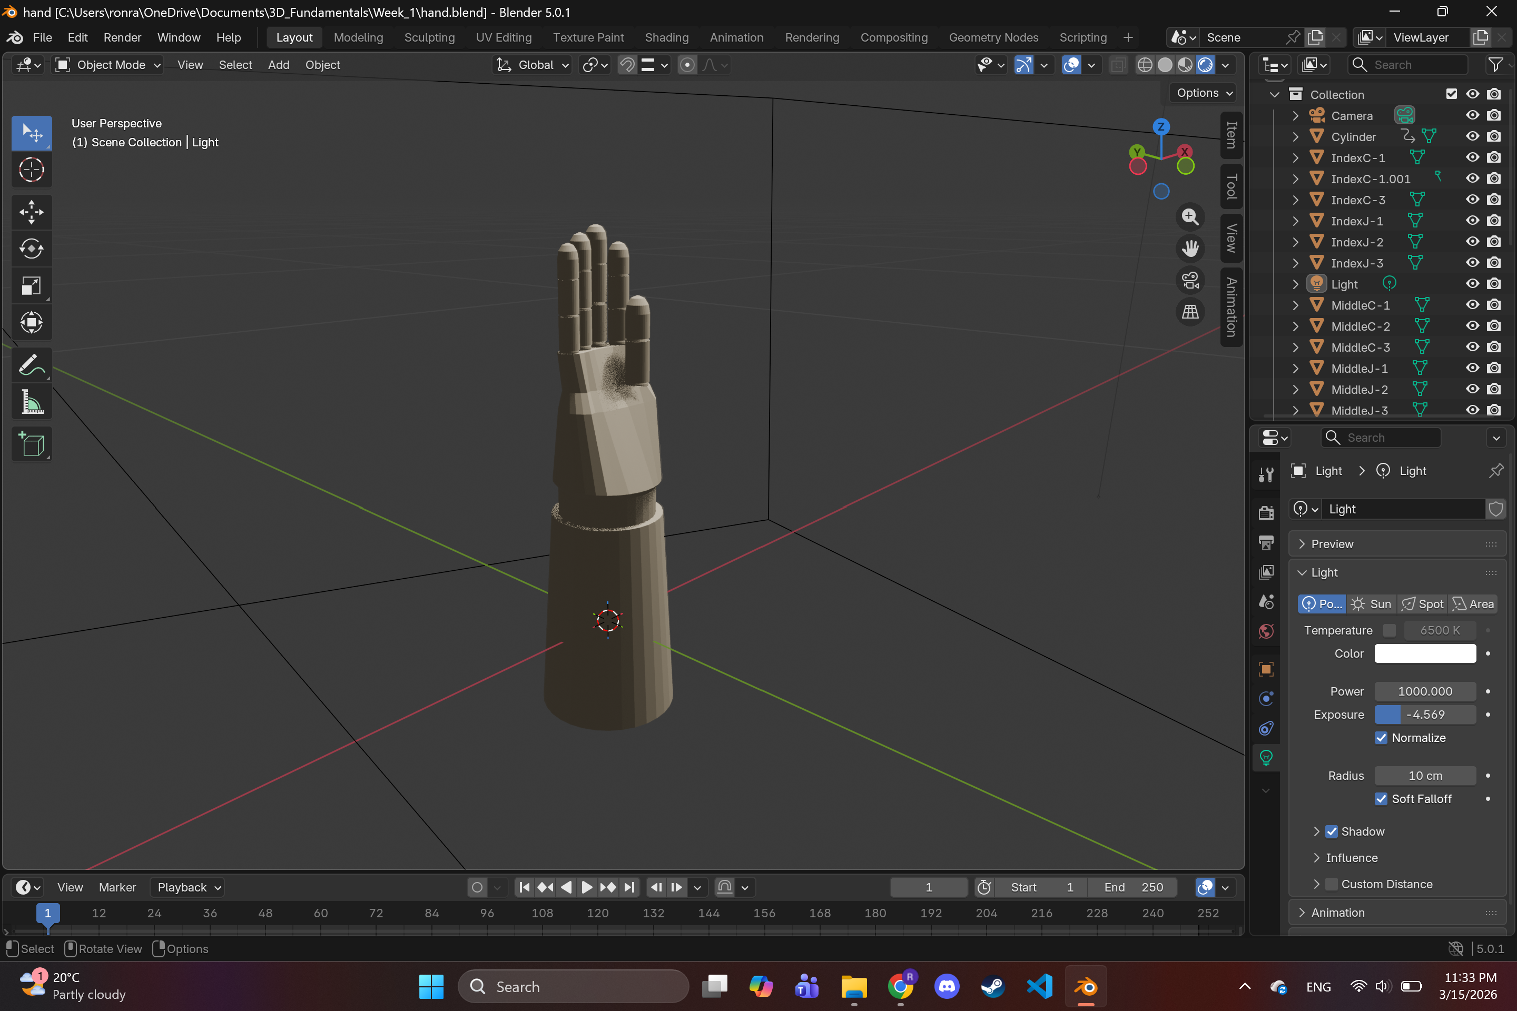
Task: Click the light Color swatch
Action: (1425, 653)
